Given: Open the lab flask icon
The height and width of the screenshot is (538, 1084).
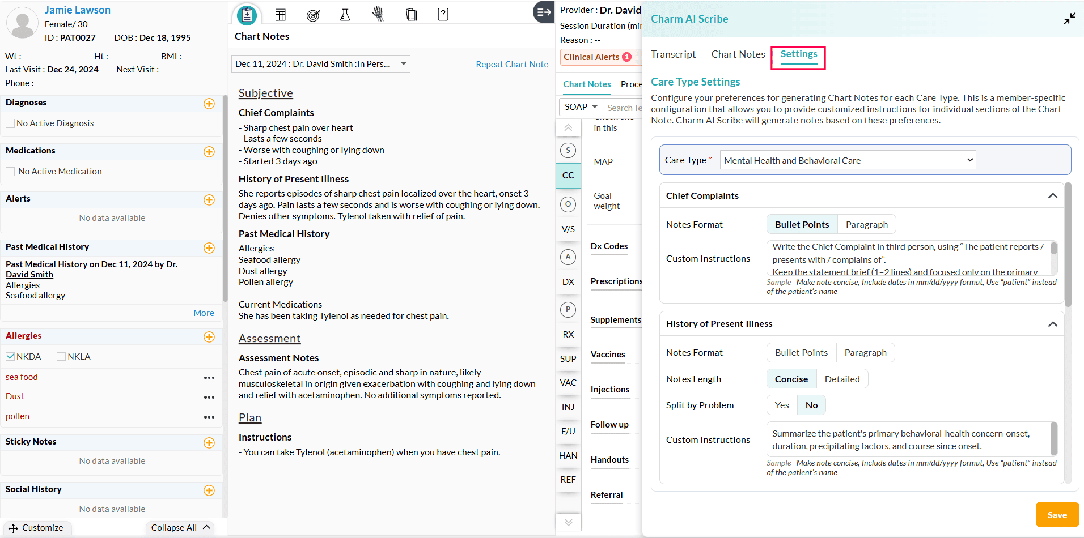Looking at the screenshot, I should pyautogui.click(x=345, y=15).
